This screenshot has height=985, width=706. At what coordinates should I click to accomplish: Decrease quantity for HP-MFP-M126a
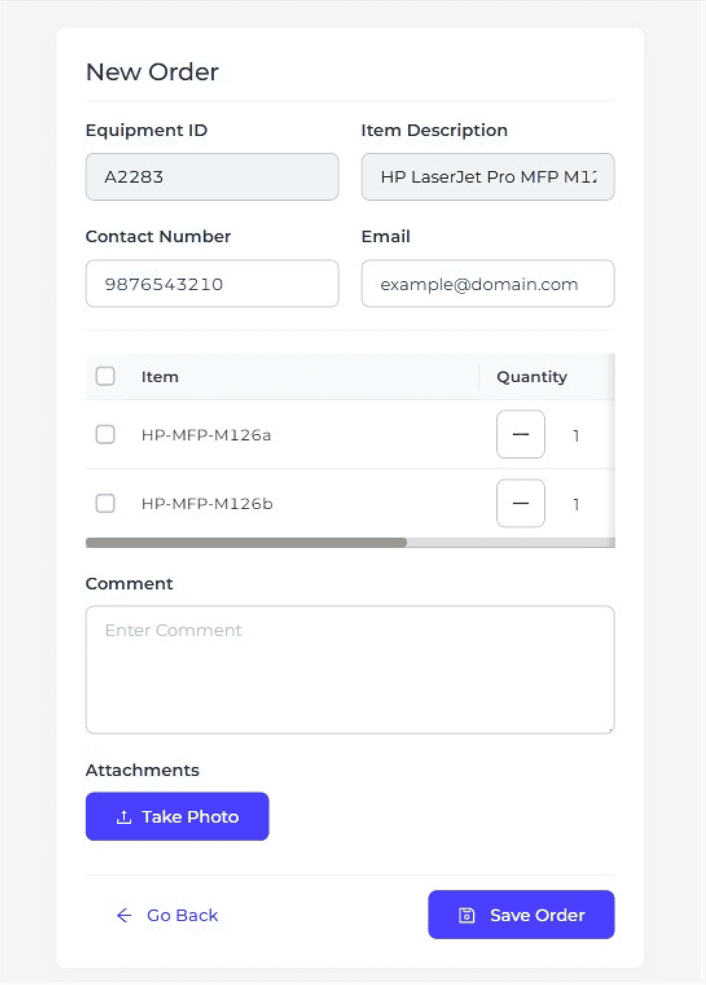pos(520,434)
